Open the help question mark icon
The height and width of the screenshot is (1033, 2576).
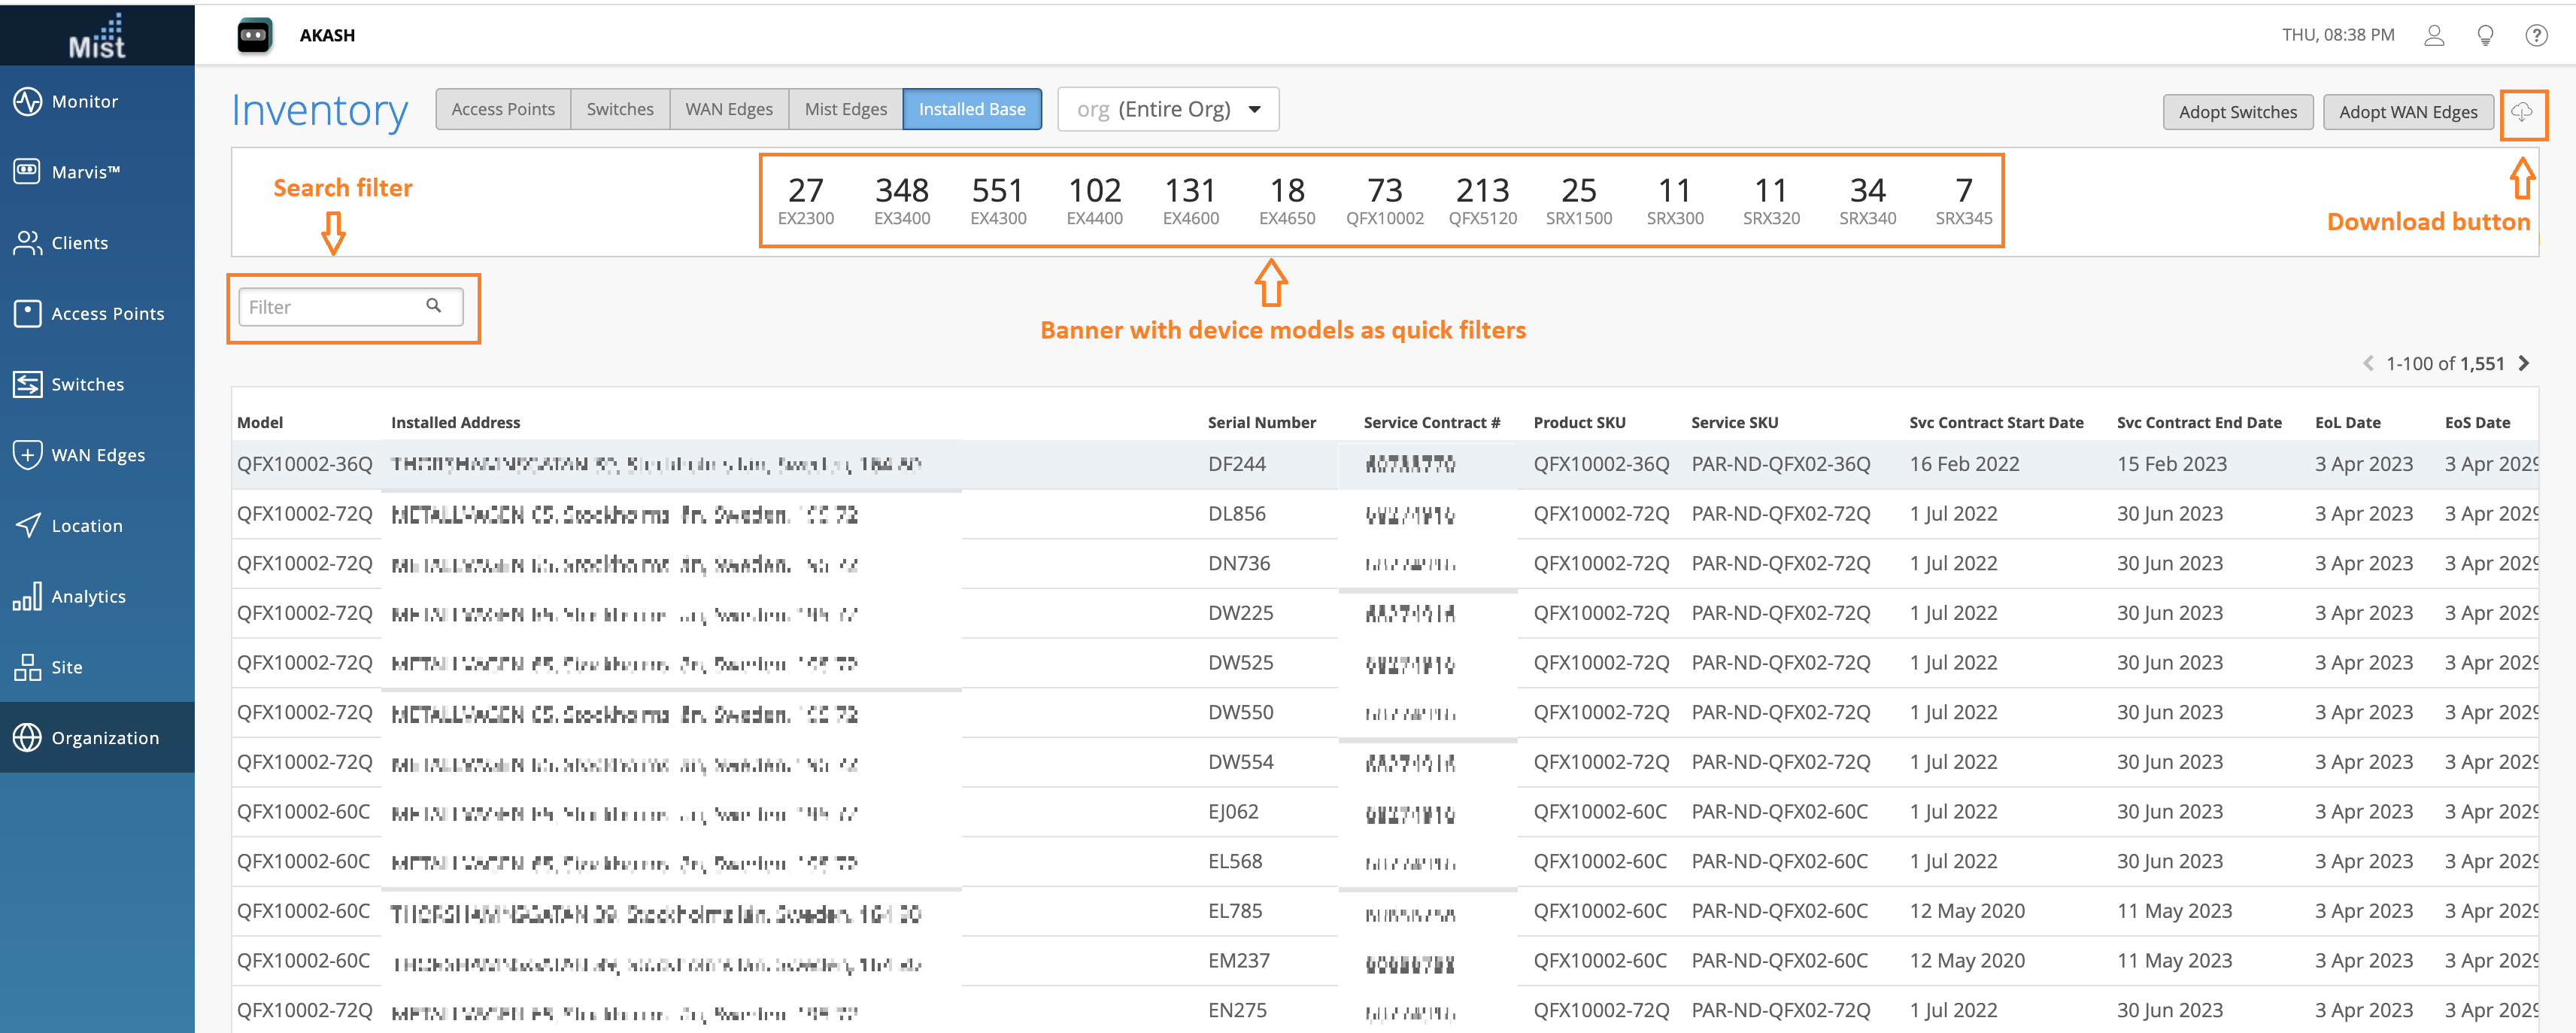pyautogui.click(x=2536, y=36)
